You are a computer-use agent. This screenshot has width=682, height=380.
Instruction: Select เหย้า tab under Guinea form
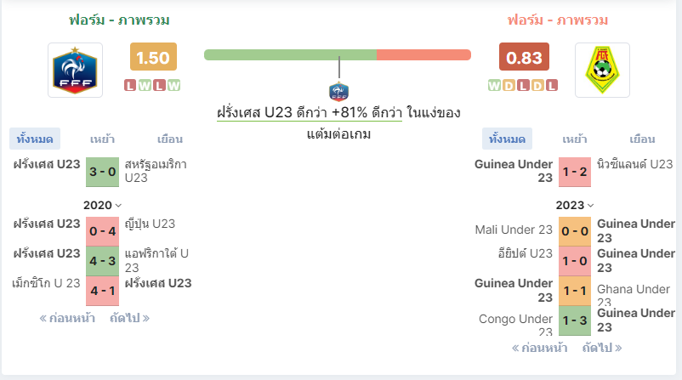(575, 139)
